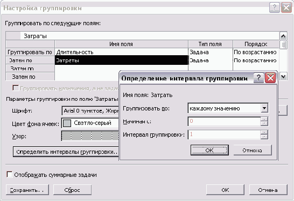
Task: Click По возрастанию in the Затраты row
Action: pyautogui.click(x=256, y=60)
